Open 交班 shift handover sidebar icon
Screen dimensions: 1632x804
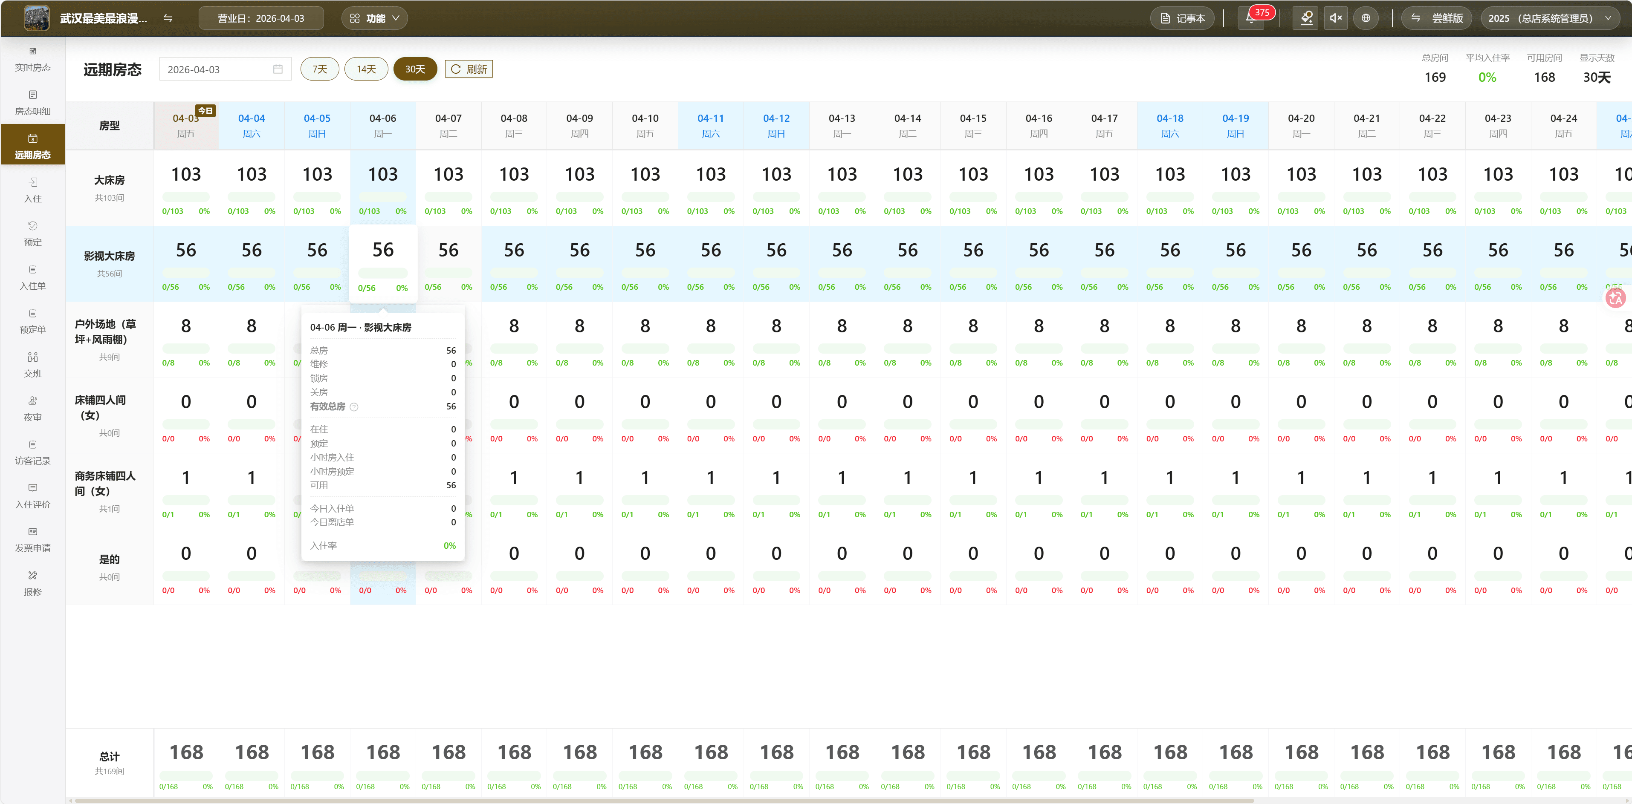32,365
